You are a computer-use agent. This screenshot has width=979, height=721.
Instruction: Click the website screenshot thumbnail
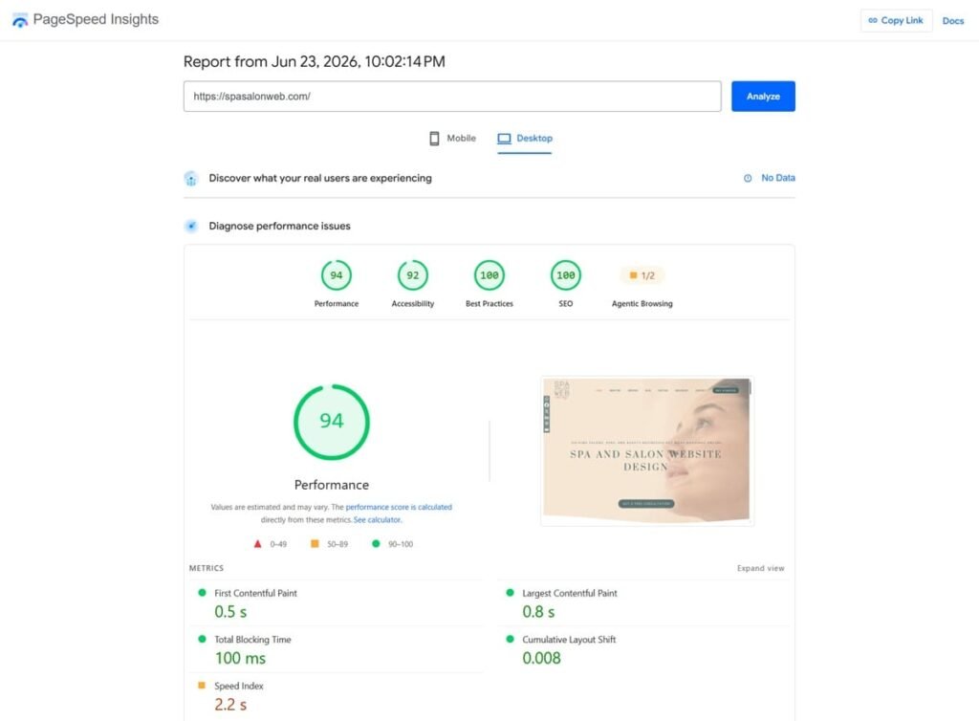647,450
